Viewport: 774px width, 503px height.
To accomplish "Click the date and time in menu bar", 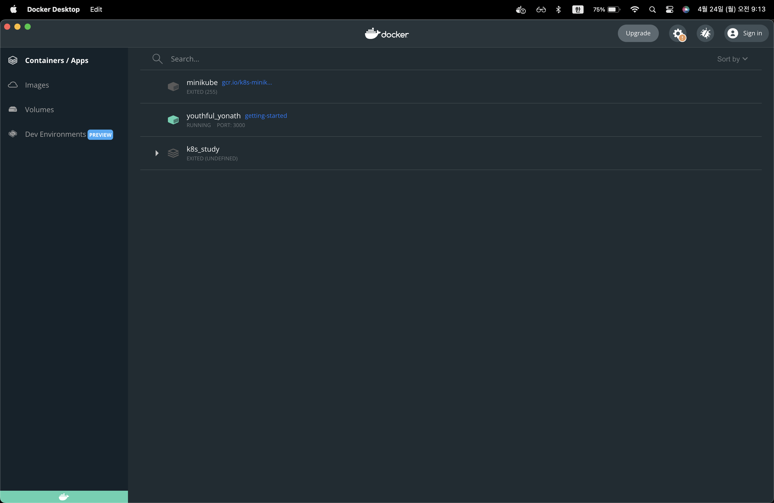I will (x=732, y=9).
